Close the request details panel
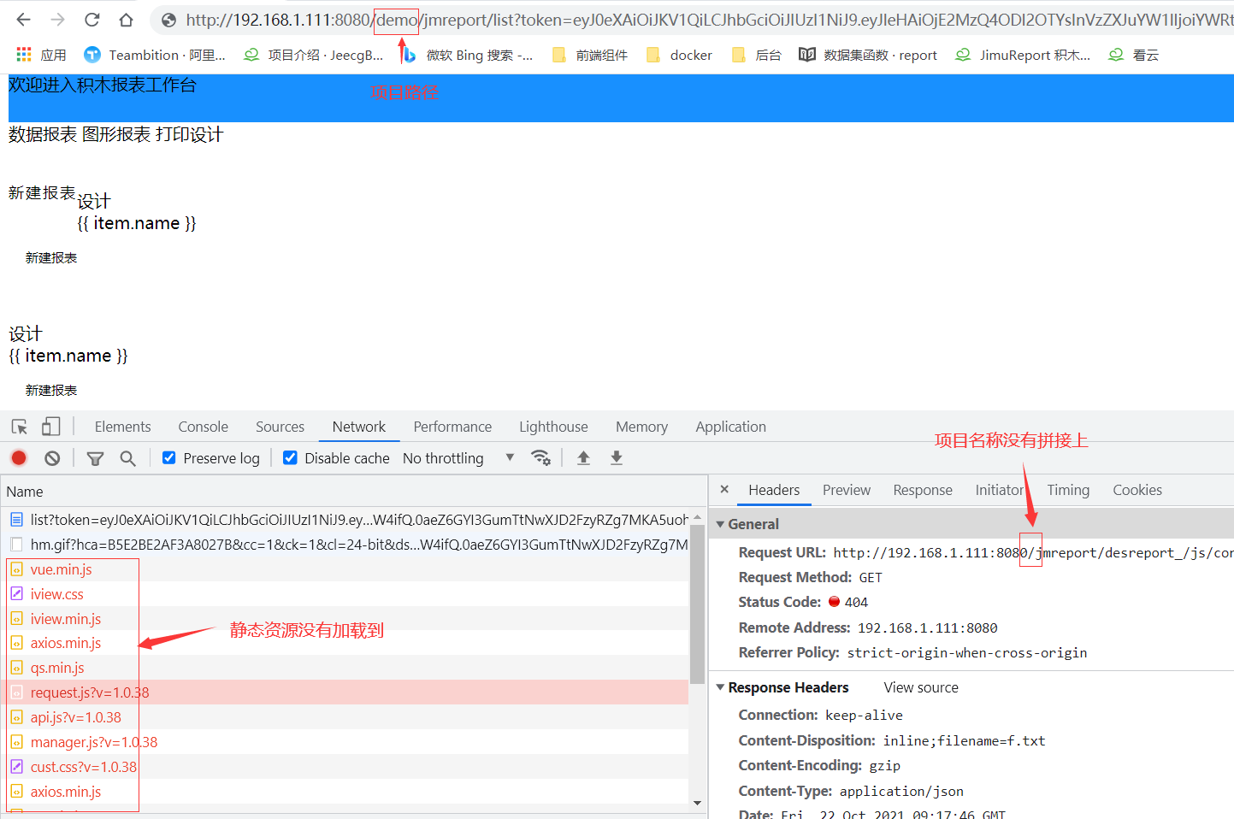 tap(724, 490)
